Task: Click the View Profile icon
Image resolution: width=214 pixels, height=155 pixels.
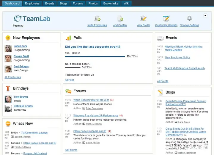Action: [144, 18]
